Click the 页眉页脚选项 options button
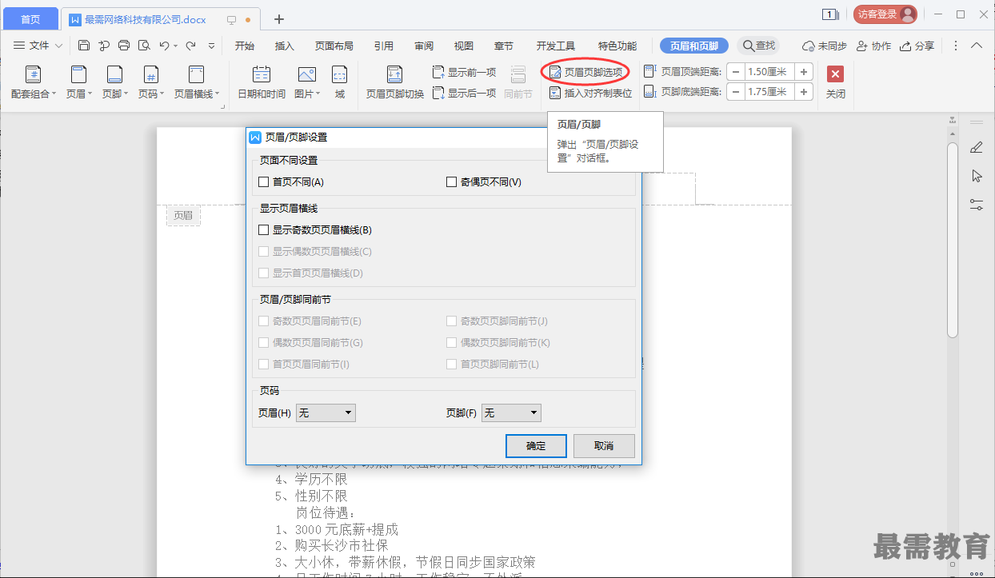 [585, 72]
